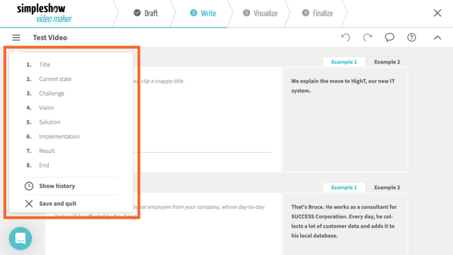Click the Test Video project title
Viewport: 453px width, 255px height.
click(x=50, y=37)
